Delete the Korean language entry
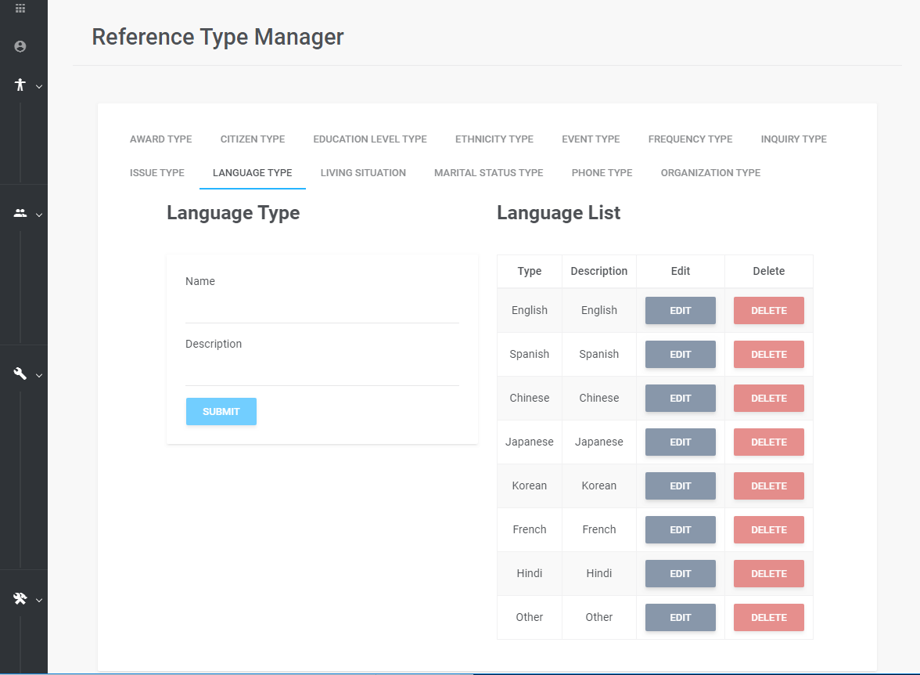This screenshot has width=920, height=675. pos(768,486)
